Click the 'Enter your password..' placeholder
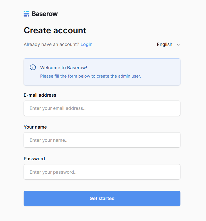Viewport: 206px width, 221px height. [x=53, y=172]
